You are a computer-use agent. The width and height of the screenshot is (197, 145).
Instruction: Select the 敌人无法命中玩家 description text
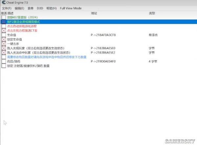pyautogui.click(x=39, y=53)
